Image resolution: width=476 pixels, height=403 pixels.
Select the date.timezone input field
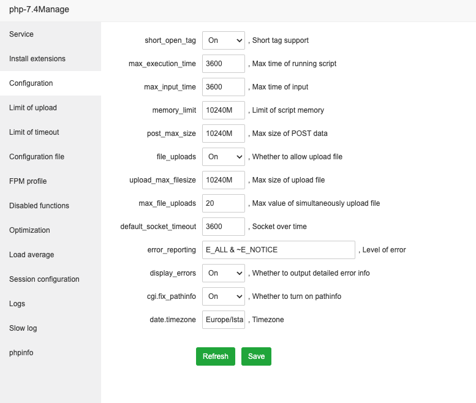(223, 320)
